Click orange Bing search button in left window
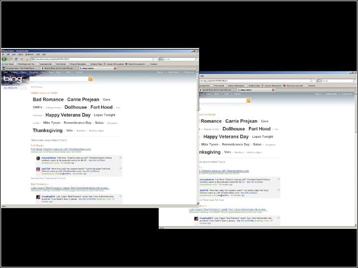This screenshot has width=358, height=268. [91, 79]
